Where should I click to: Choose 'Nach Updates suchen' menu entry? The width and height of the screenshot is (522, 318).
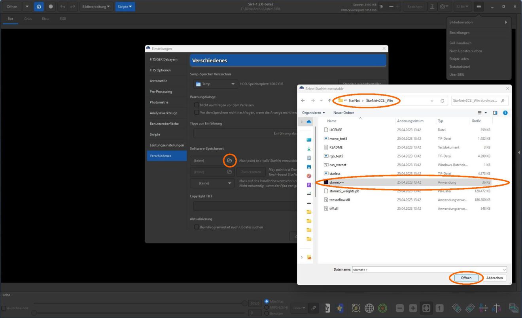465,51
